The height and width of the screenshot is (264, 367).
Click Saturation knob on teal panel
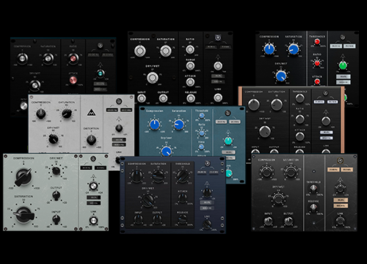pos(179,125)
